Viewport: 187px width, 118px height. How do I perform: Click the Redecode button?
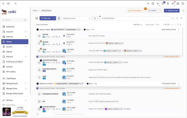tap(46, 18)
